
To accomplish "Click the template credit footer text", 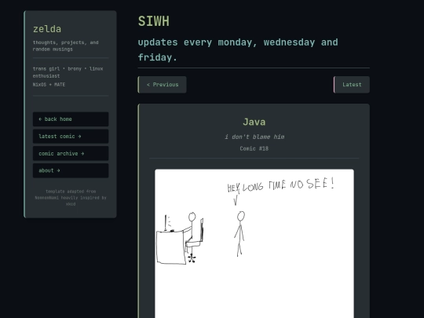I will [x=71, y=198].
